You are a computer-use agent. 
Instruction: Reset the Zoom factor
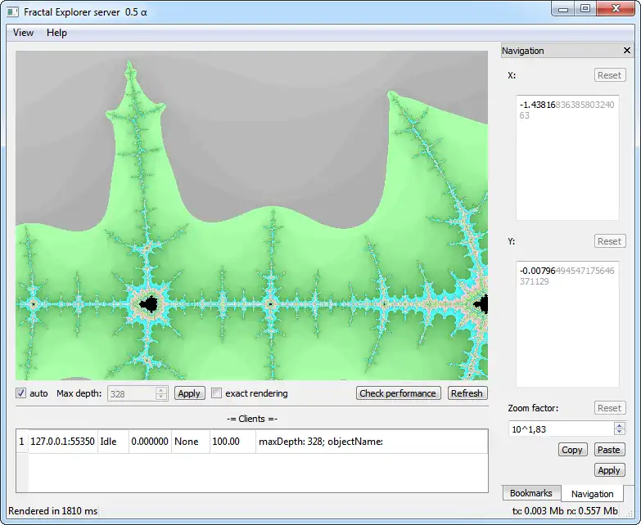[x=610, y=408]
